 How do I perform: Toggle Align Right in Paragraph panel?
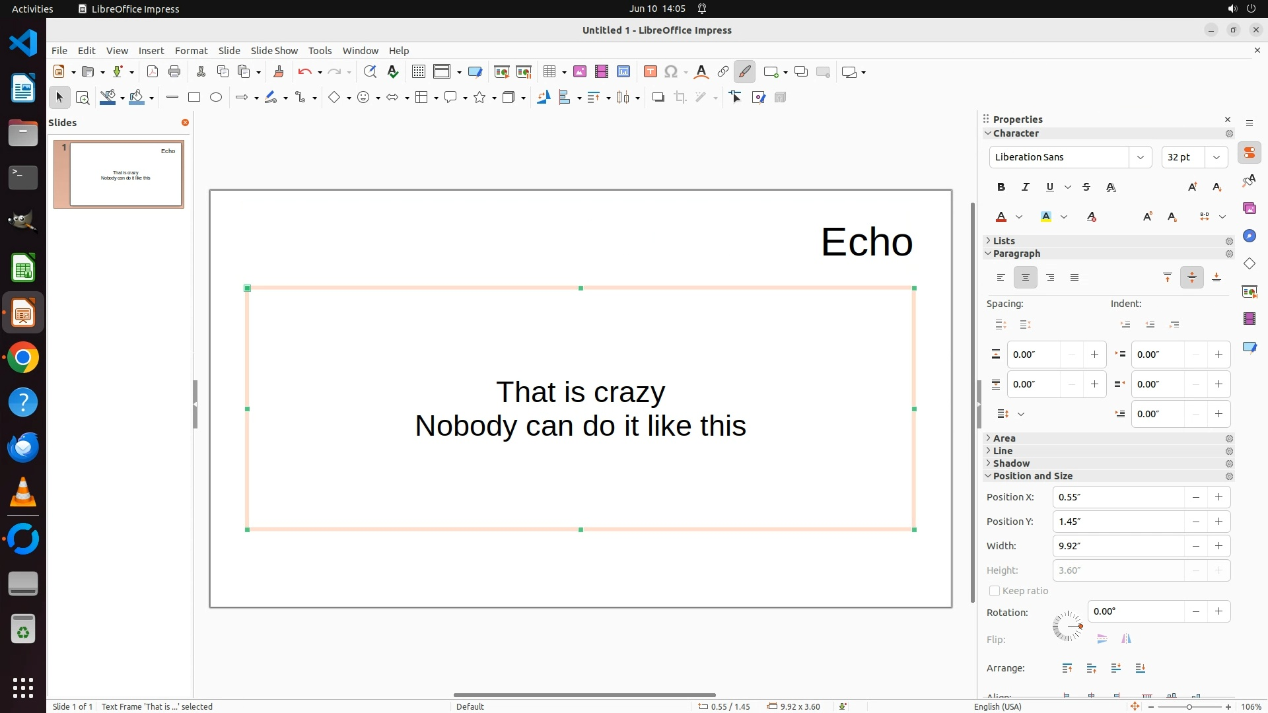pyautogui.click(x=1050, y=278)
